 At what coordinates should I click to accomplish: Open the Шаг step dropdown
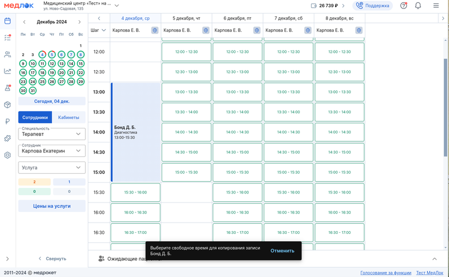[98, 30]
